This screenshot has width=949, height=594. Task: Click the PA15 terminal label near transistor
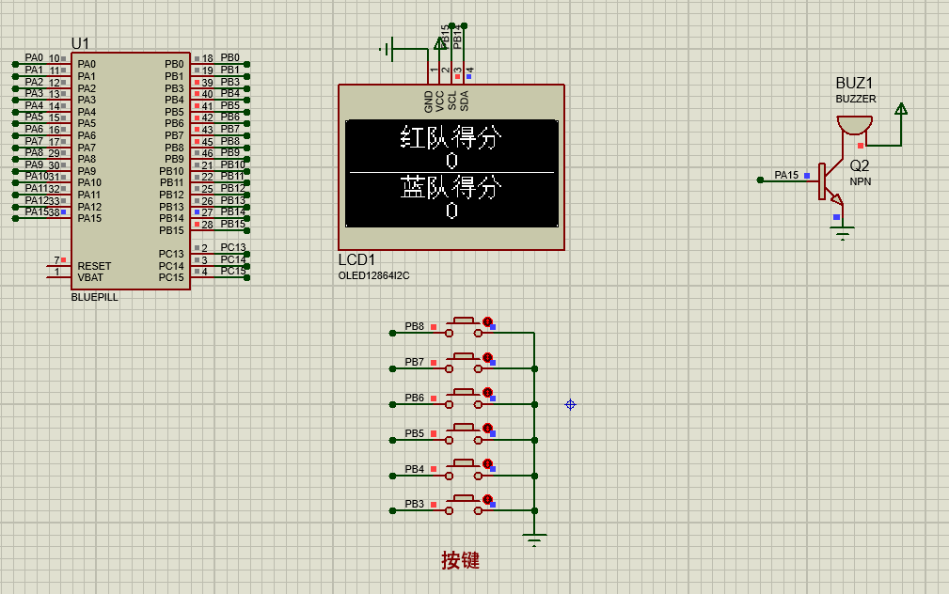785,175
